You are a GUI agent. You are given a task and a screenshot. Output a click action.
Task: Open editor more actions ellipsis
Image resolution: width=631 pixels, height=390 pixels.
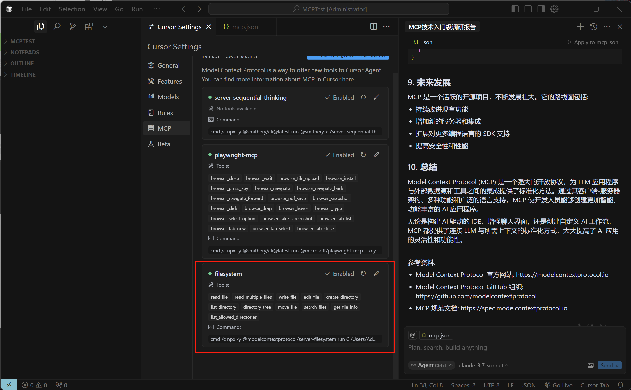(386, 27)
